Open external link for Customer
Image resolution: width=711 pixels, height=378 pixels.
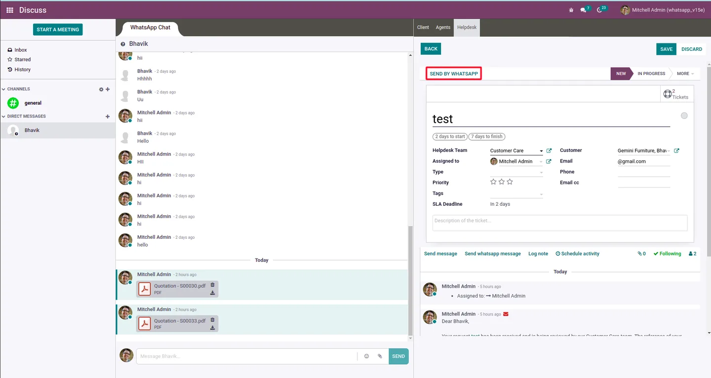pos(676,151)
